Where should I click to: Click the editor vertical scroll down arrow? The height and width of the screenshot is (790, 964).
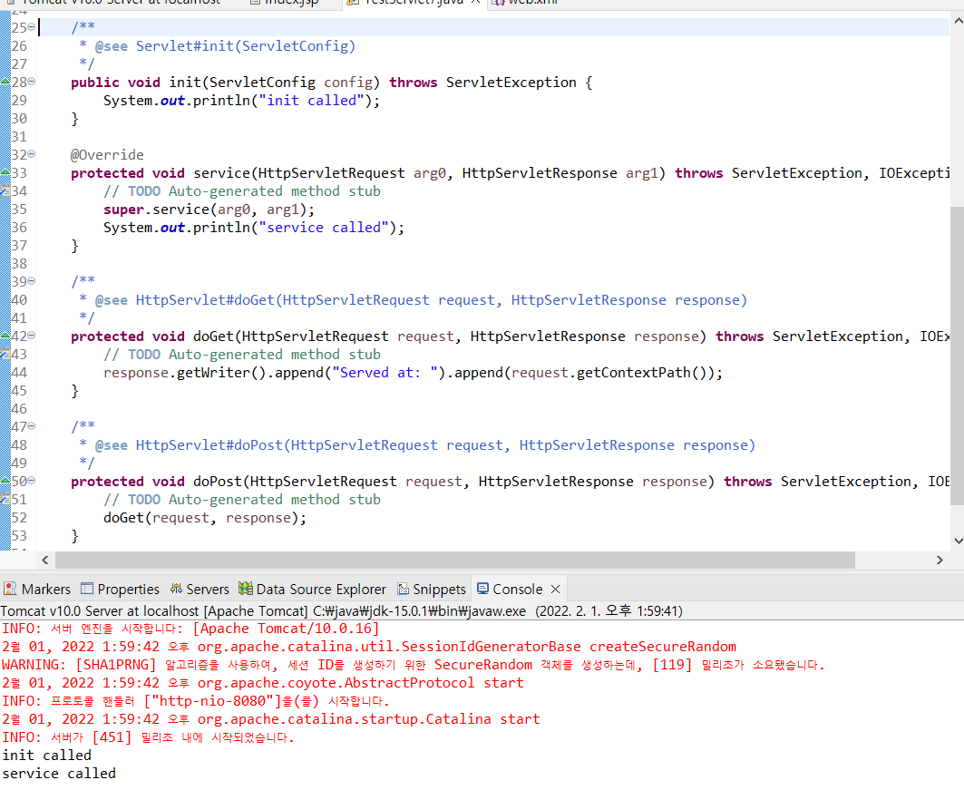pos(958,541)
